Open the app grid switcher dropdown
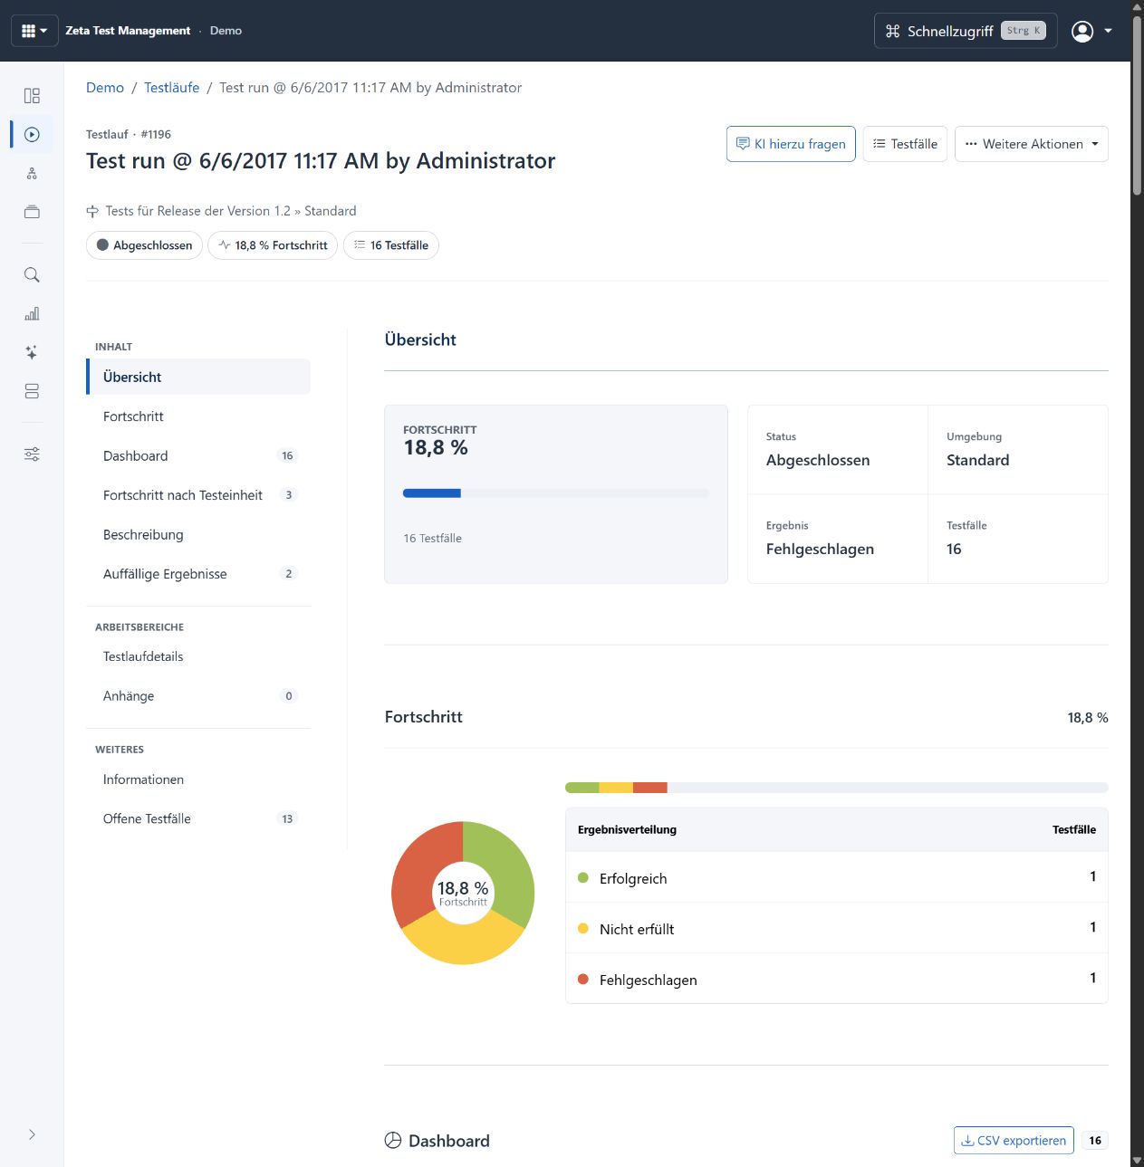Image resolution: width=1144 pixels, height=1167 pixels. pos(34,31)
